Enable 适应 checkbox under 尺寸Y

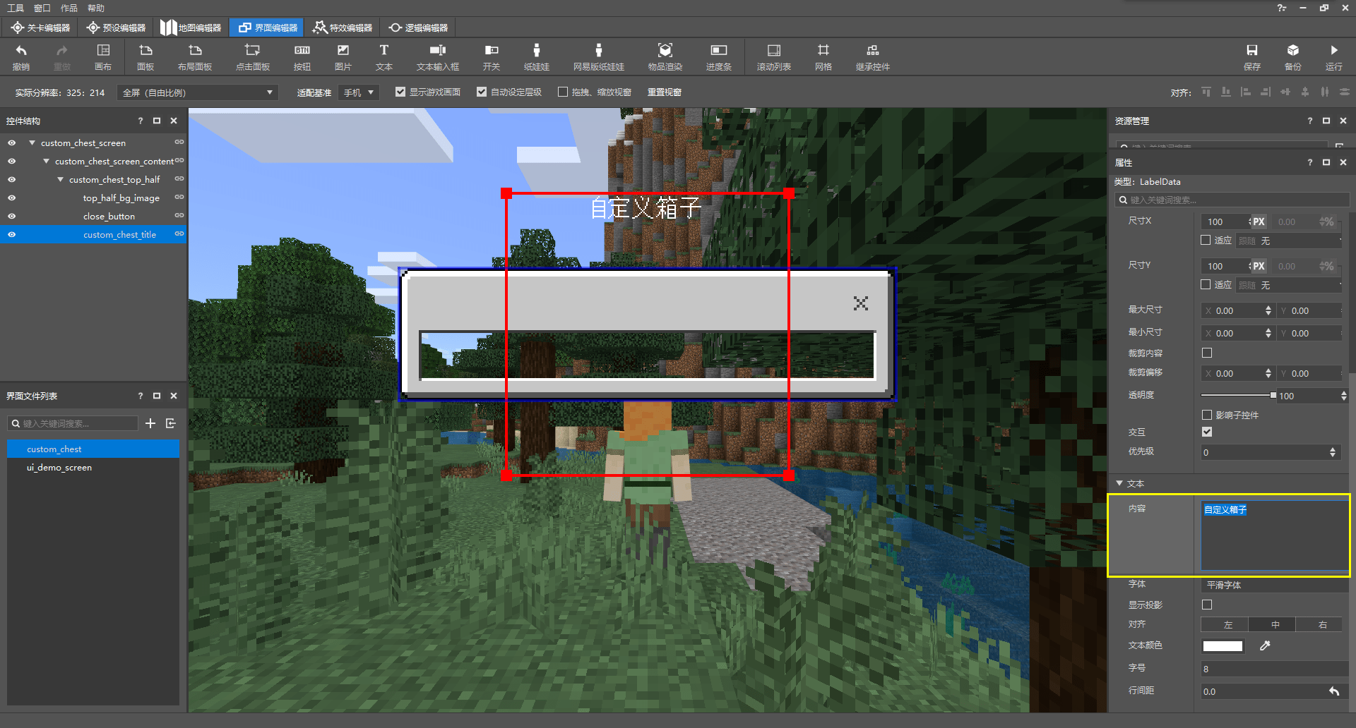pos(1206,284)
